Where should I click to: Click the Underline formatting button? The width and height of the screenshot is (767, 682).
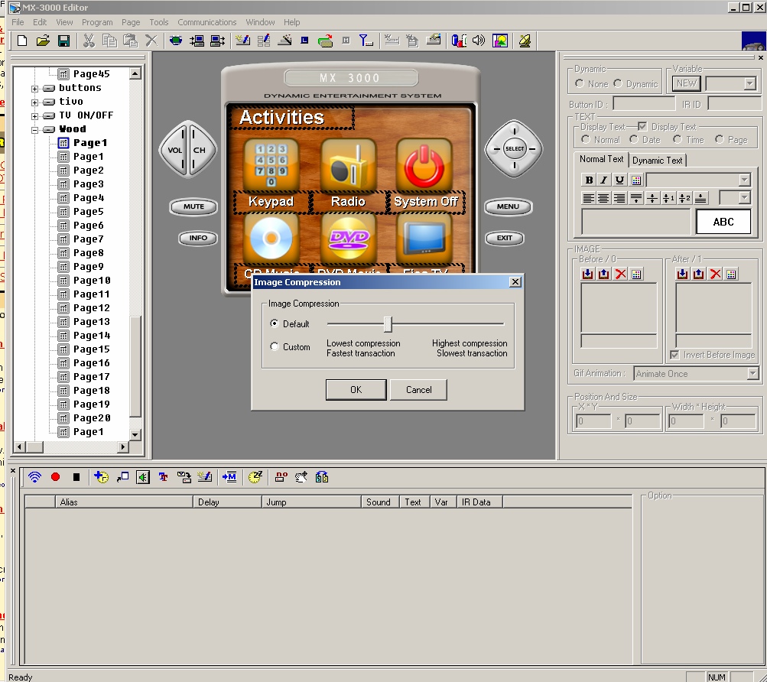tap(619, 180)
